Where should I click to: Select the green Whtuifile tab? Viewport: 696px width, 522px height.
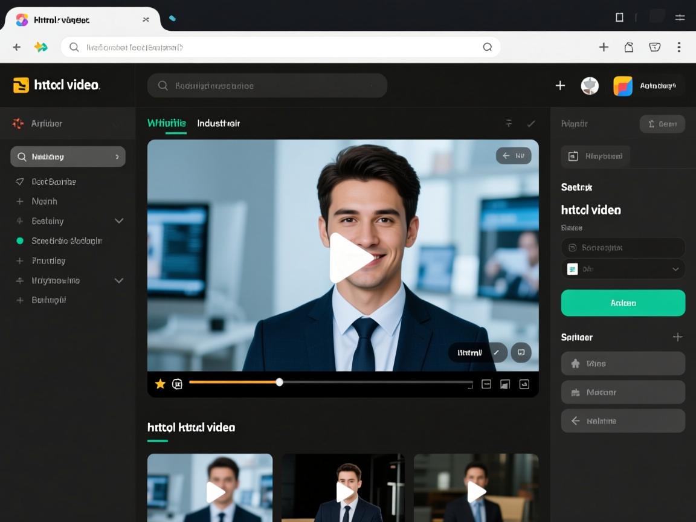167,123
